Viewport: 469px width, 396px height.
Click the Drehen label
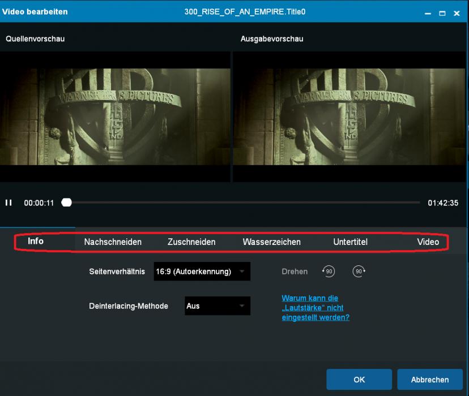(295, 272)
